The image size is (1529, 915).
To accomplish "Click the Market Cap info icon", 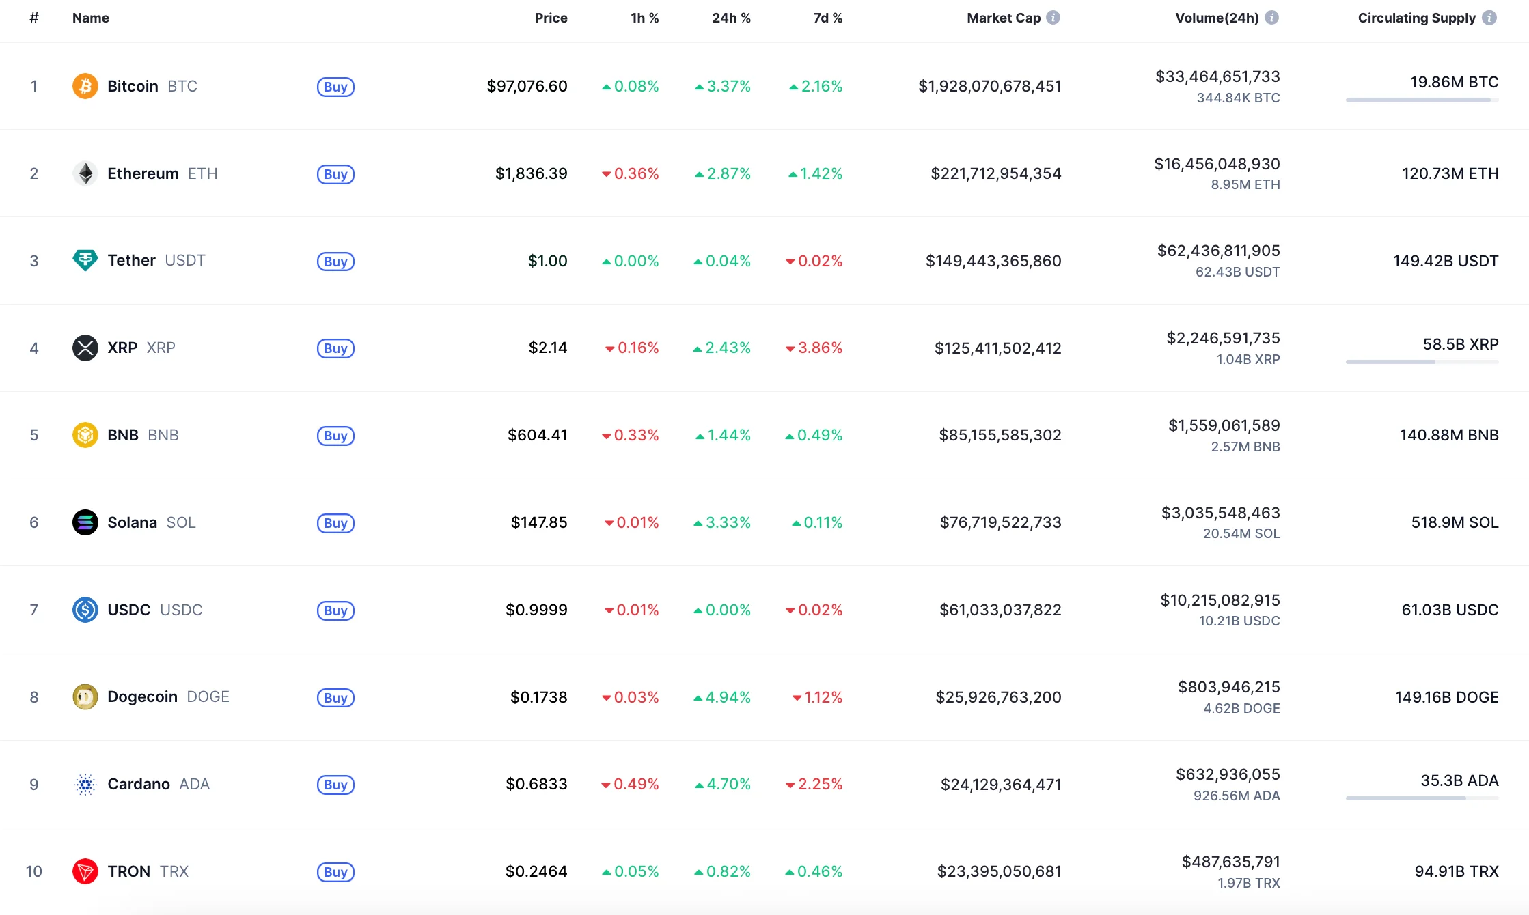I will click(x=1053, y=18).
